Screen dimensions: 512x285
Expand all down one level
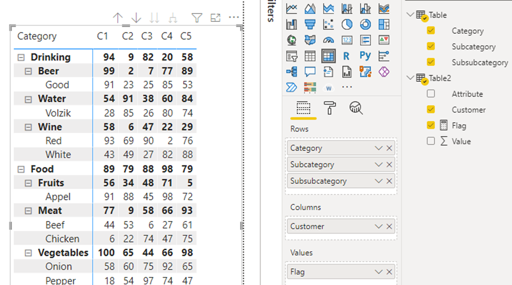tap(173, 18)
